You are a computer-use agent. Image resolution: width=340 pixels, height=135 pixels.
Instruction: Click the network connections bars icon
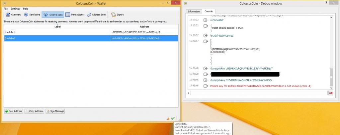(x=168, y=118)
